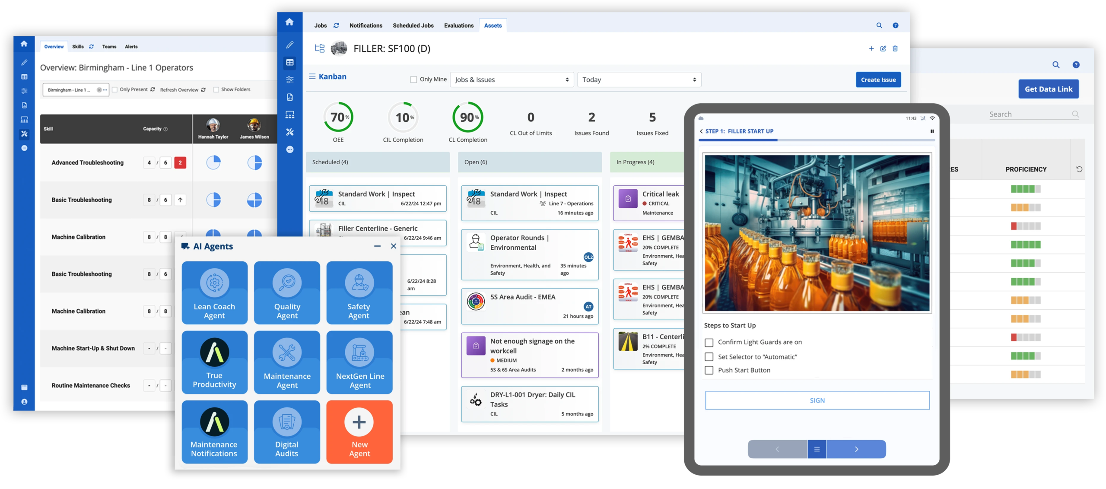Screen dimensions: 1106x489
Task: Open the Maintenance Agent
Action: 287,363
